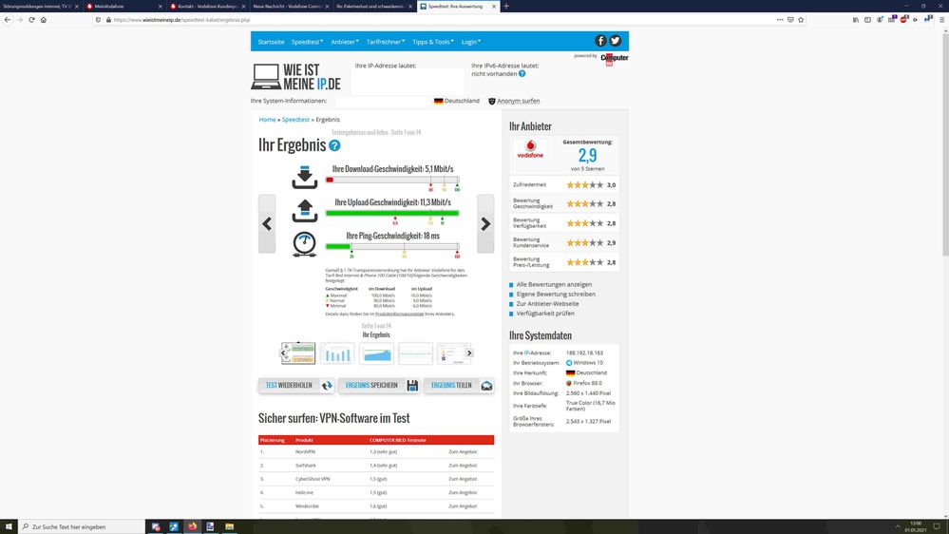Open the Facebook page icon
Viewport: 949px width, 534px height.
click(x=600, y=41)
